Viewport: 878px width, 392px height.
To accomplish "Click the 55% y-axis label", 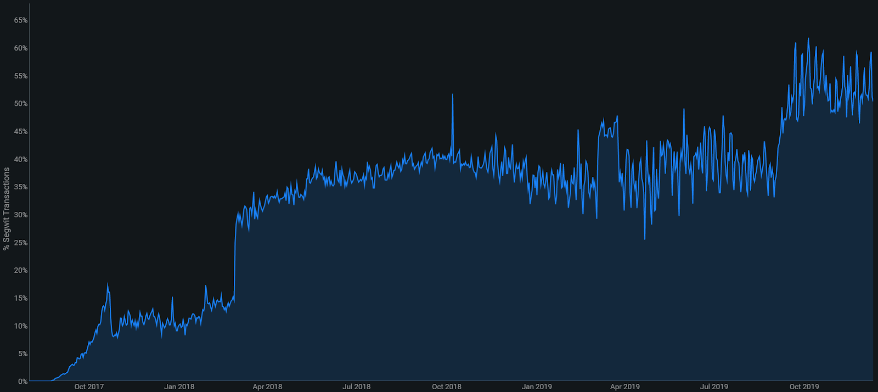I will point(21,76).
